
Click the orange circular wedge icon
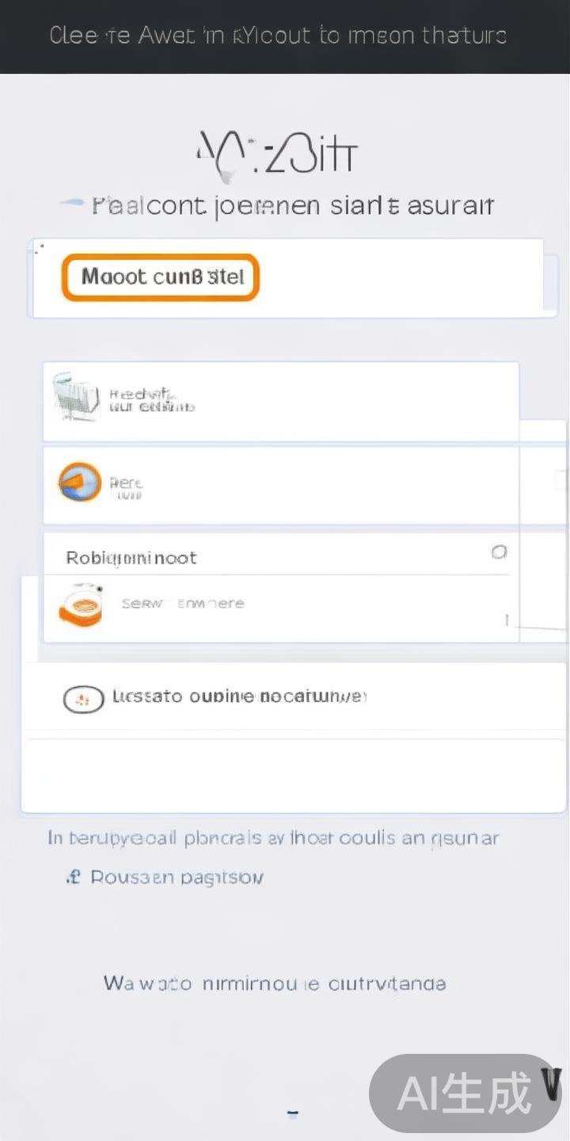click(x=80, y=483)
